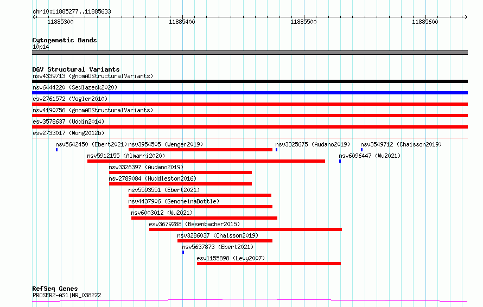Click the nsv3954505 Wenger2019 red bar
The height and width of the screenshot is (307, 483).
[201, 150]
